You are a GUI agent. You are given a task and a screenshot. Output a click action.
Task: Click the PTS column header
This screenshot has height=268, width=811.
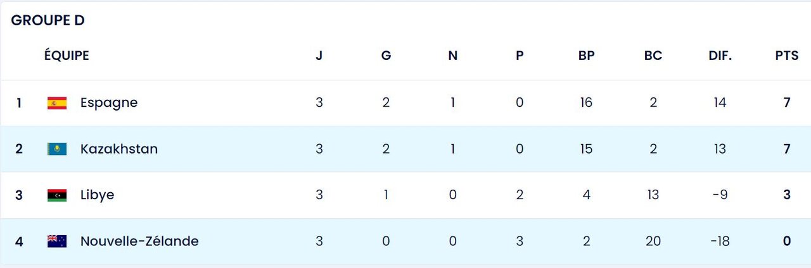(787, 56)
